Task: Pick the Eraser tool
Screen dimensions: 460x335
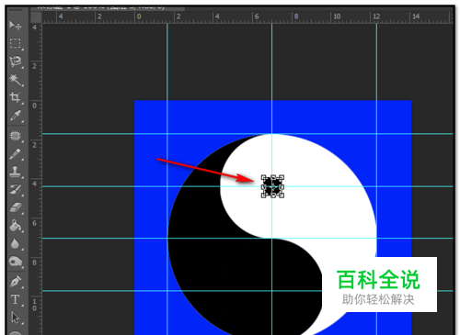Action: (15, 207)
